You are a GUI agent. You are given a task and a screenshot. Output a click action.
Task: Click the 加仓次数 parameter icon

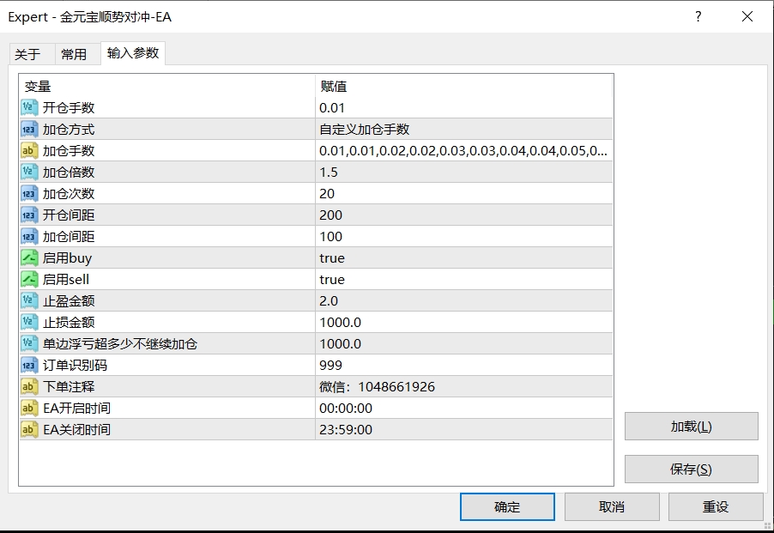[27, 193]
